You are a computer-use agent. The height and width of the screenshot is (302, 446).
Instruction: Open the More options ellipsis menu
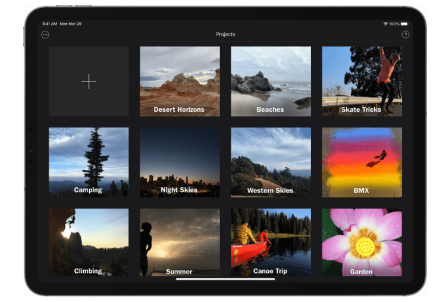click(45, 34)
